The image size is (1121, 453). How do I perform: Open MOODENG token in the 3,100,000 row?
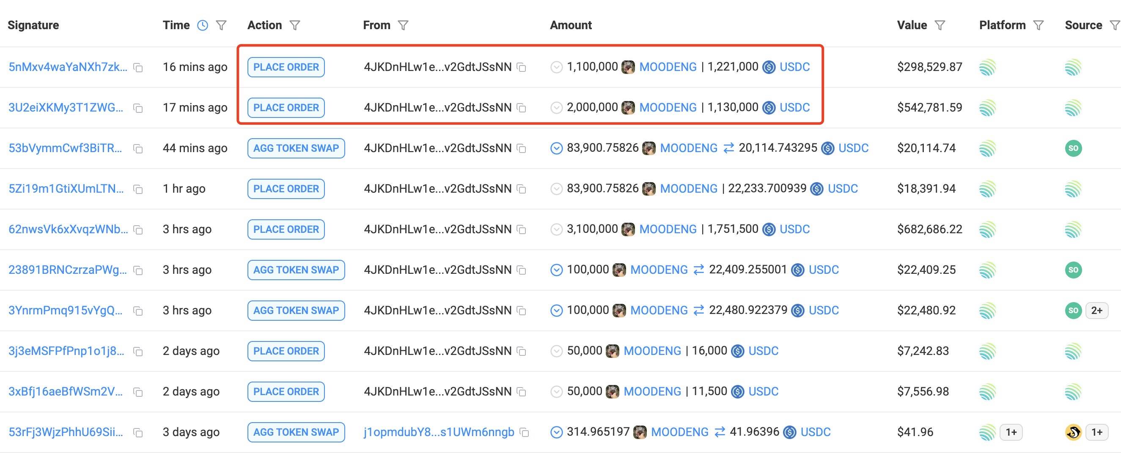tap(668, 229)
